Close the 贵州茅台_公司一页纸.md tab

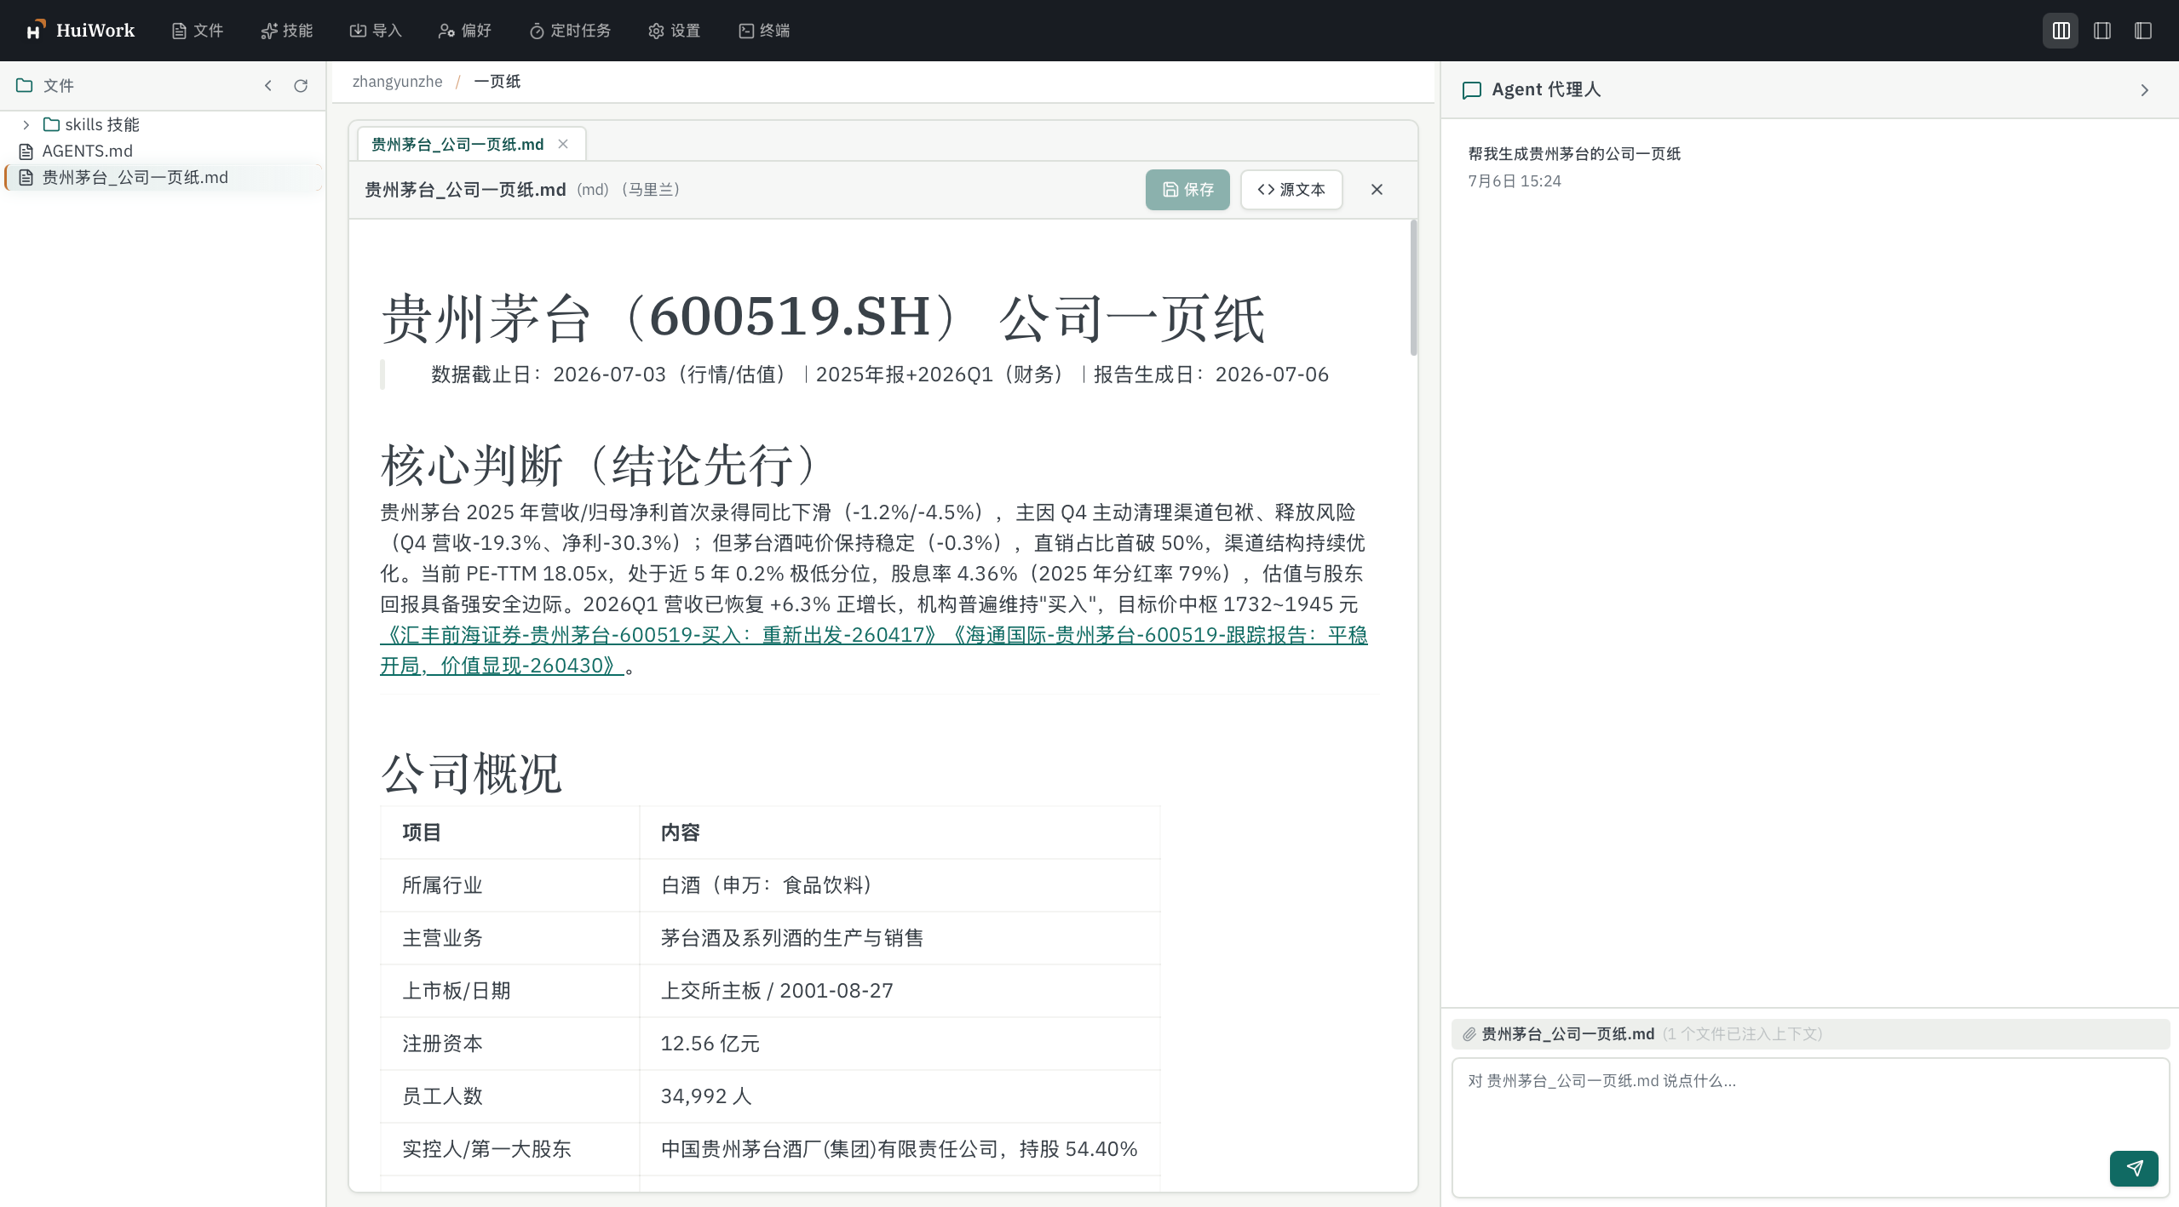[563, 144]
